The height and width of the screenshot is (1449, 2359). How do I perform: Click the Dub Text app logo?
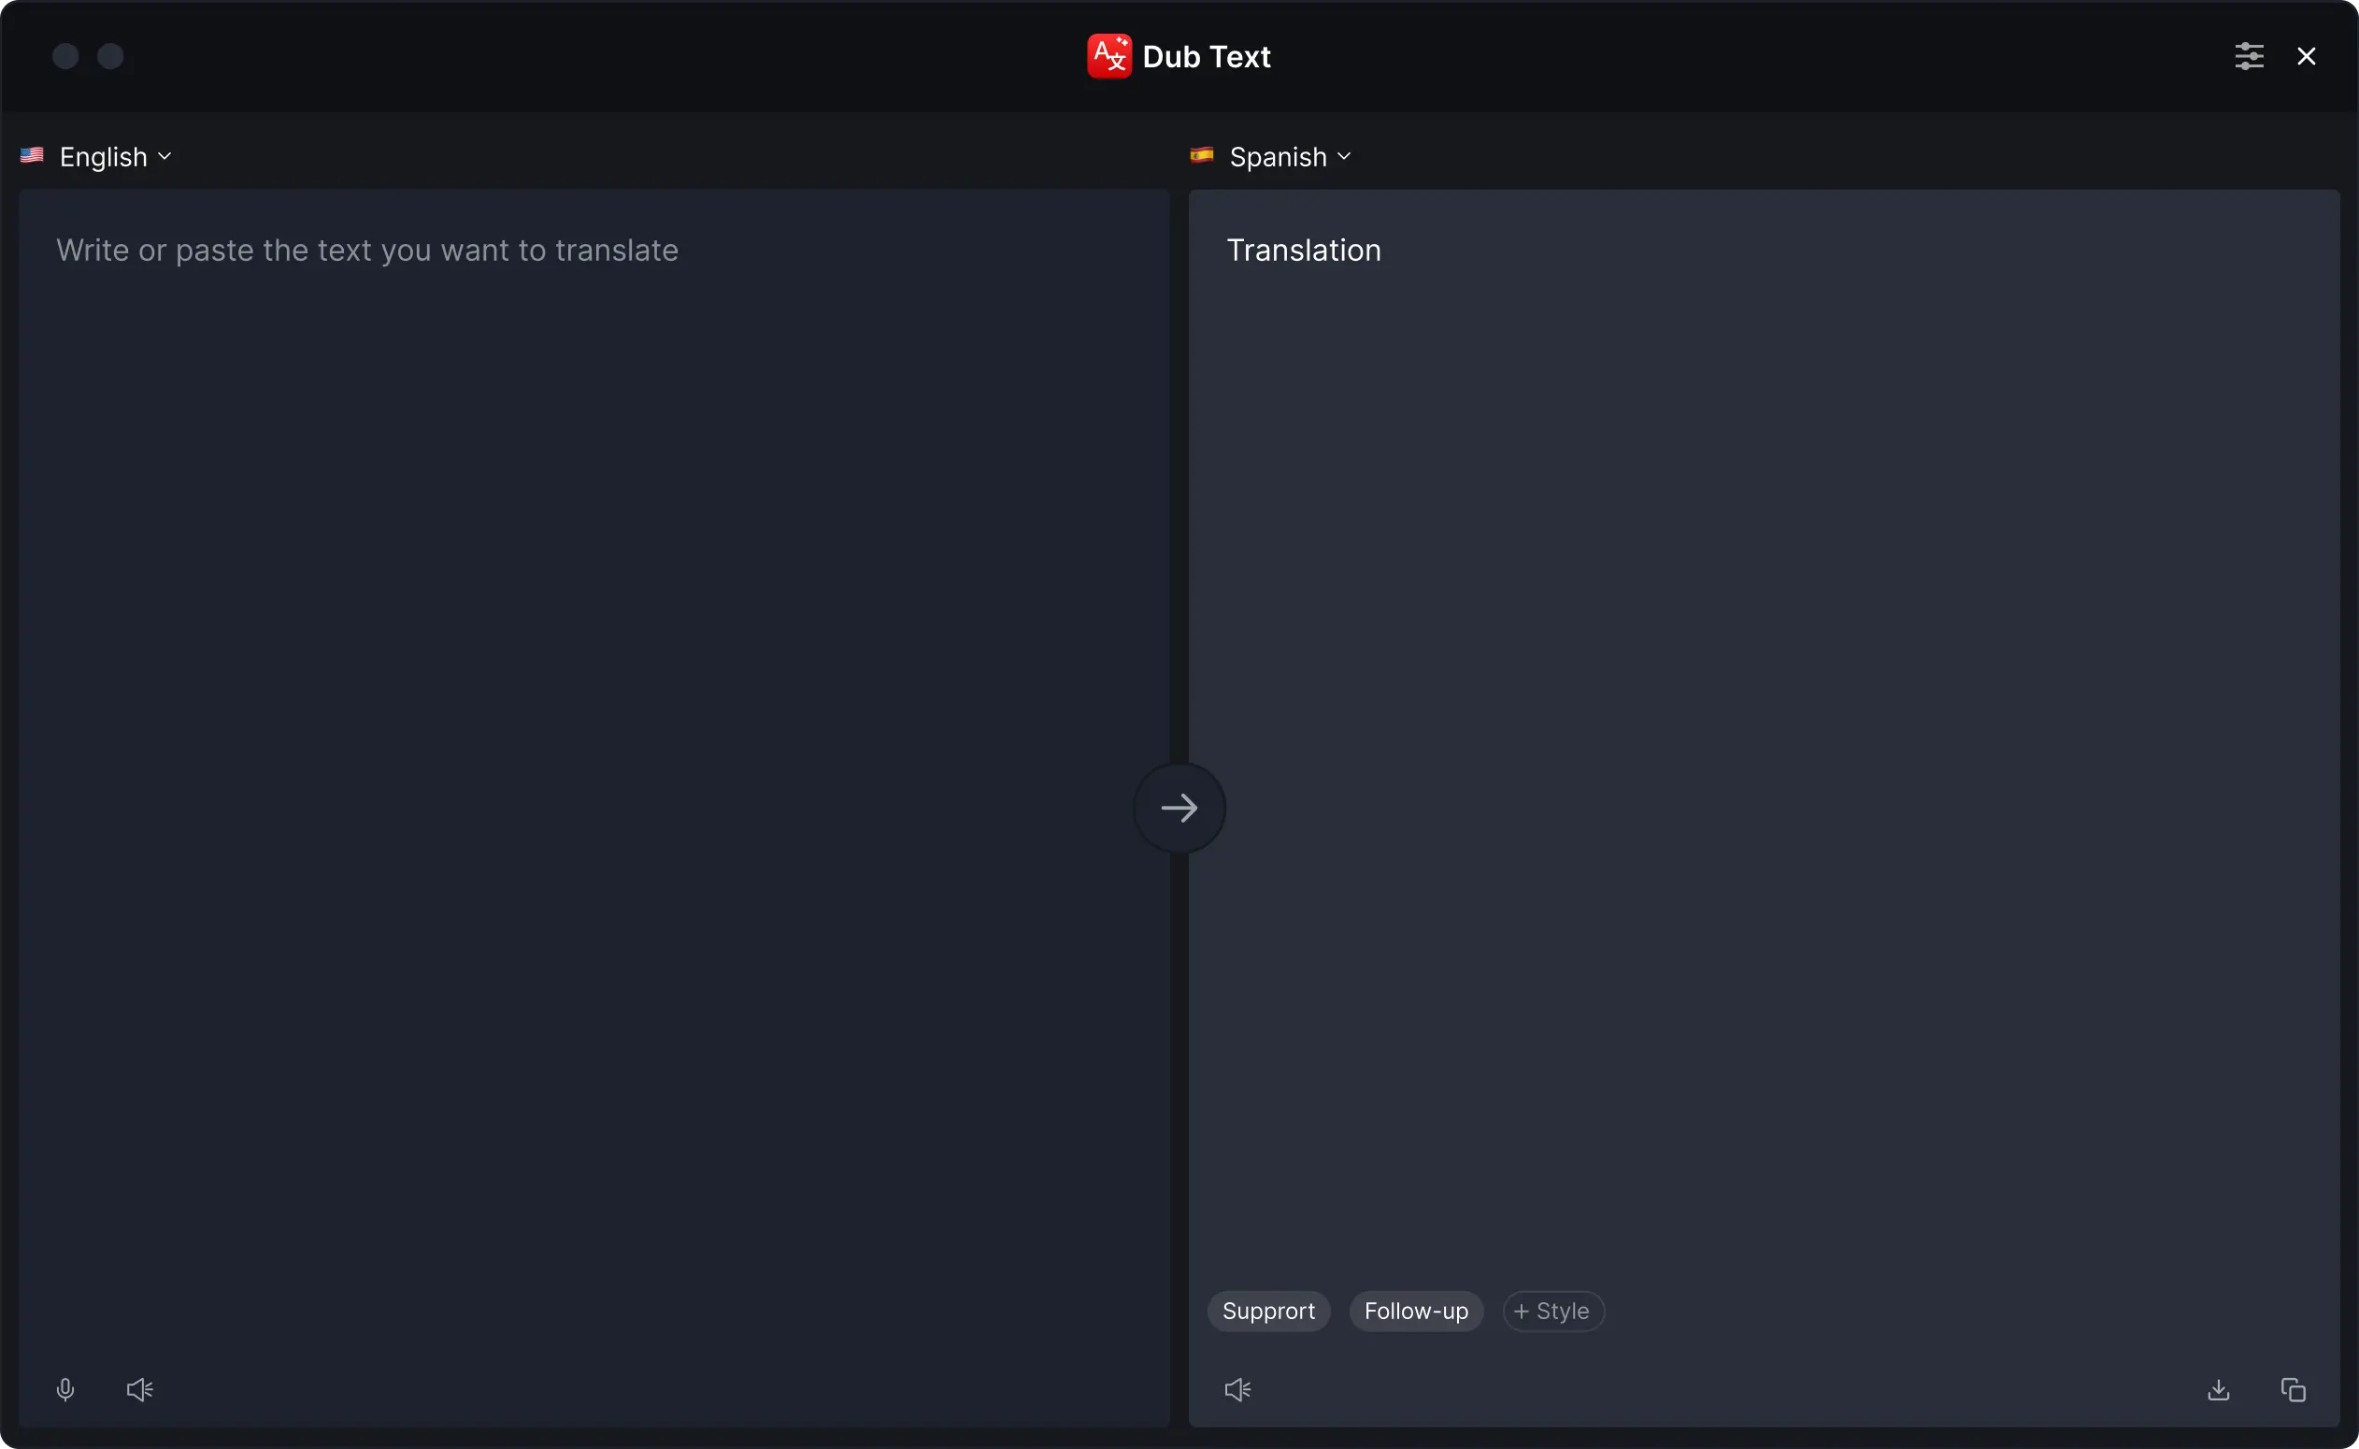1109,56
